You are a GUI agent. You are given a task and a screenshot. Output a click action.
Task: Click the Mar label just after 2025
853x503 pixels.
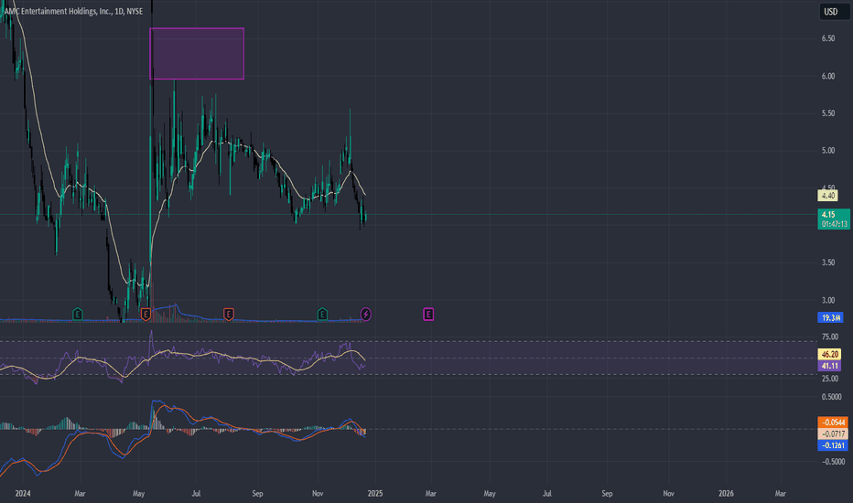pyautogui.click(x=431, y=494)
